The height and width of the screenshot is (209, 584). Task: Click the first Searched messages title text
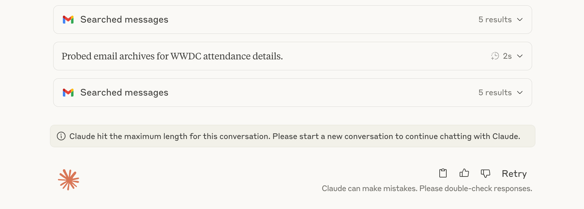(x=124, y=20)
